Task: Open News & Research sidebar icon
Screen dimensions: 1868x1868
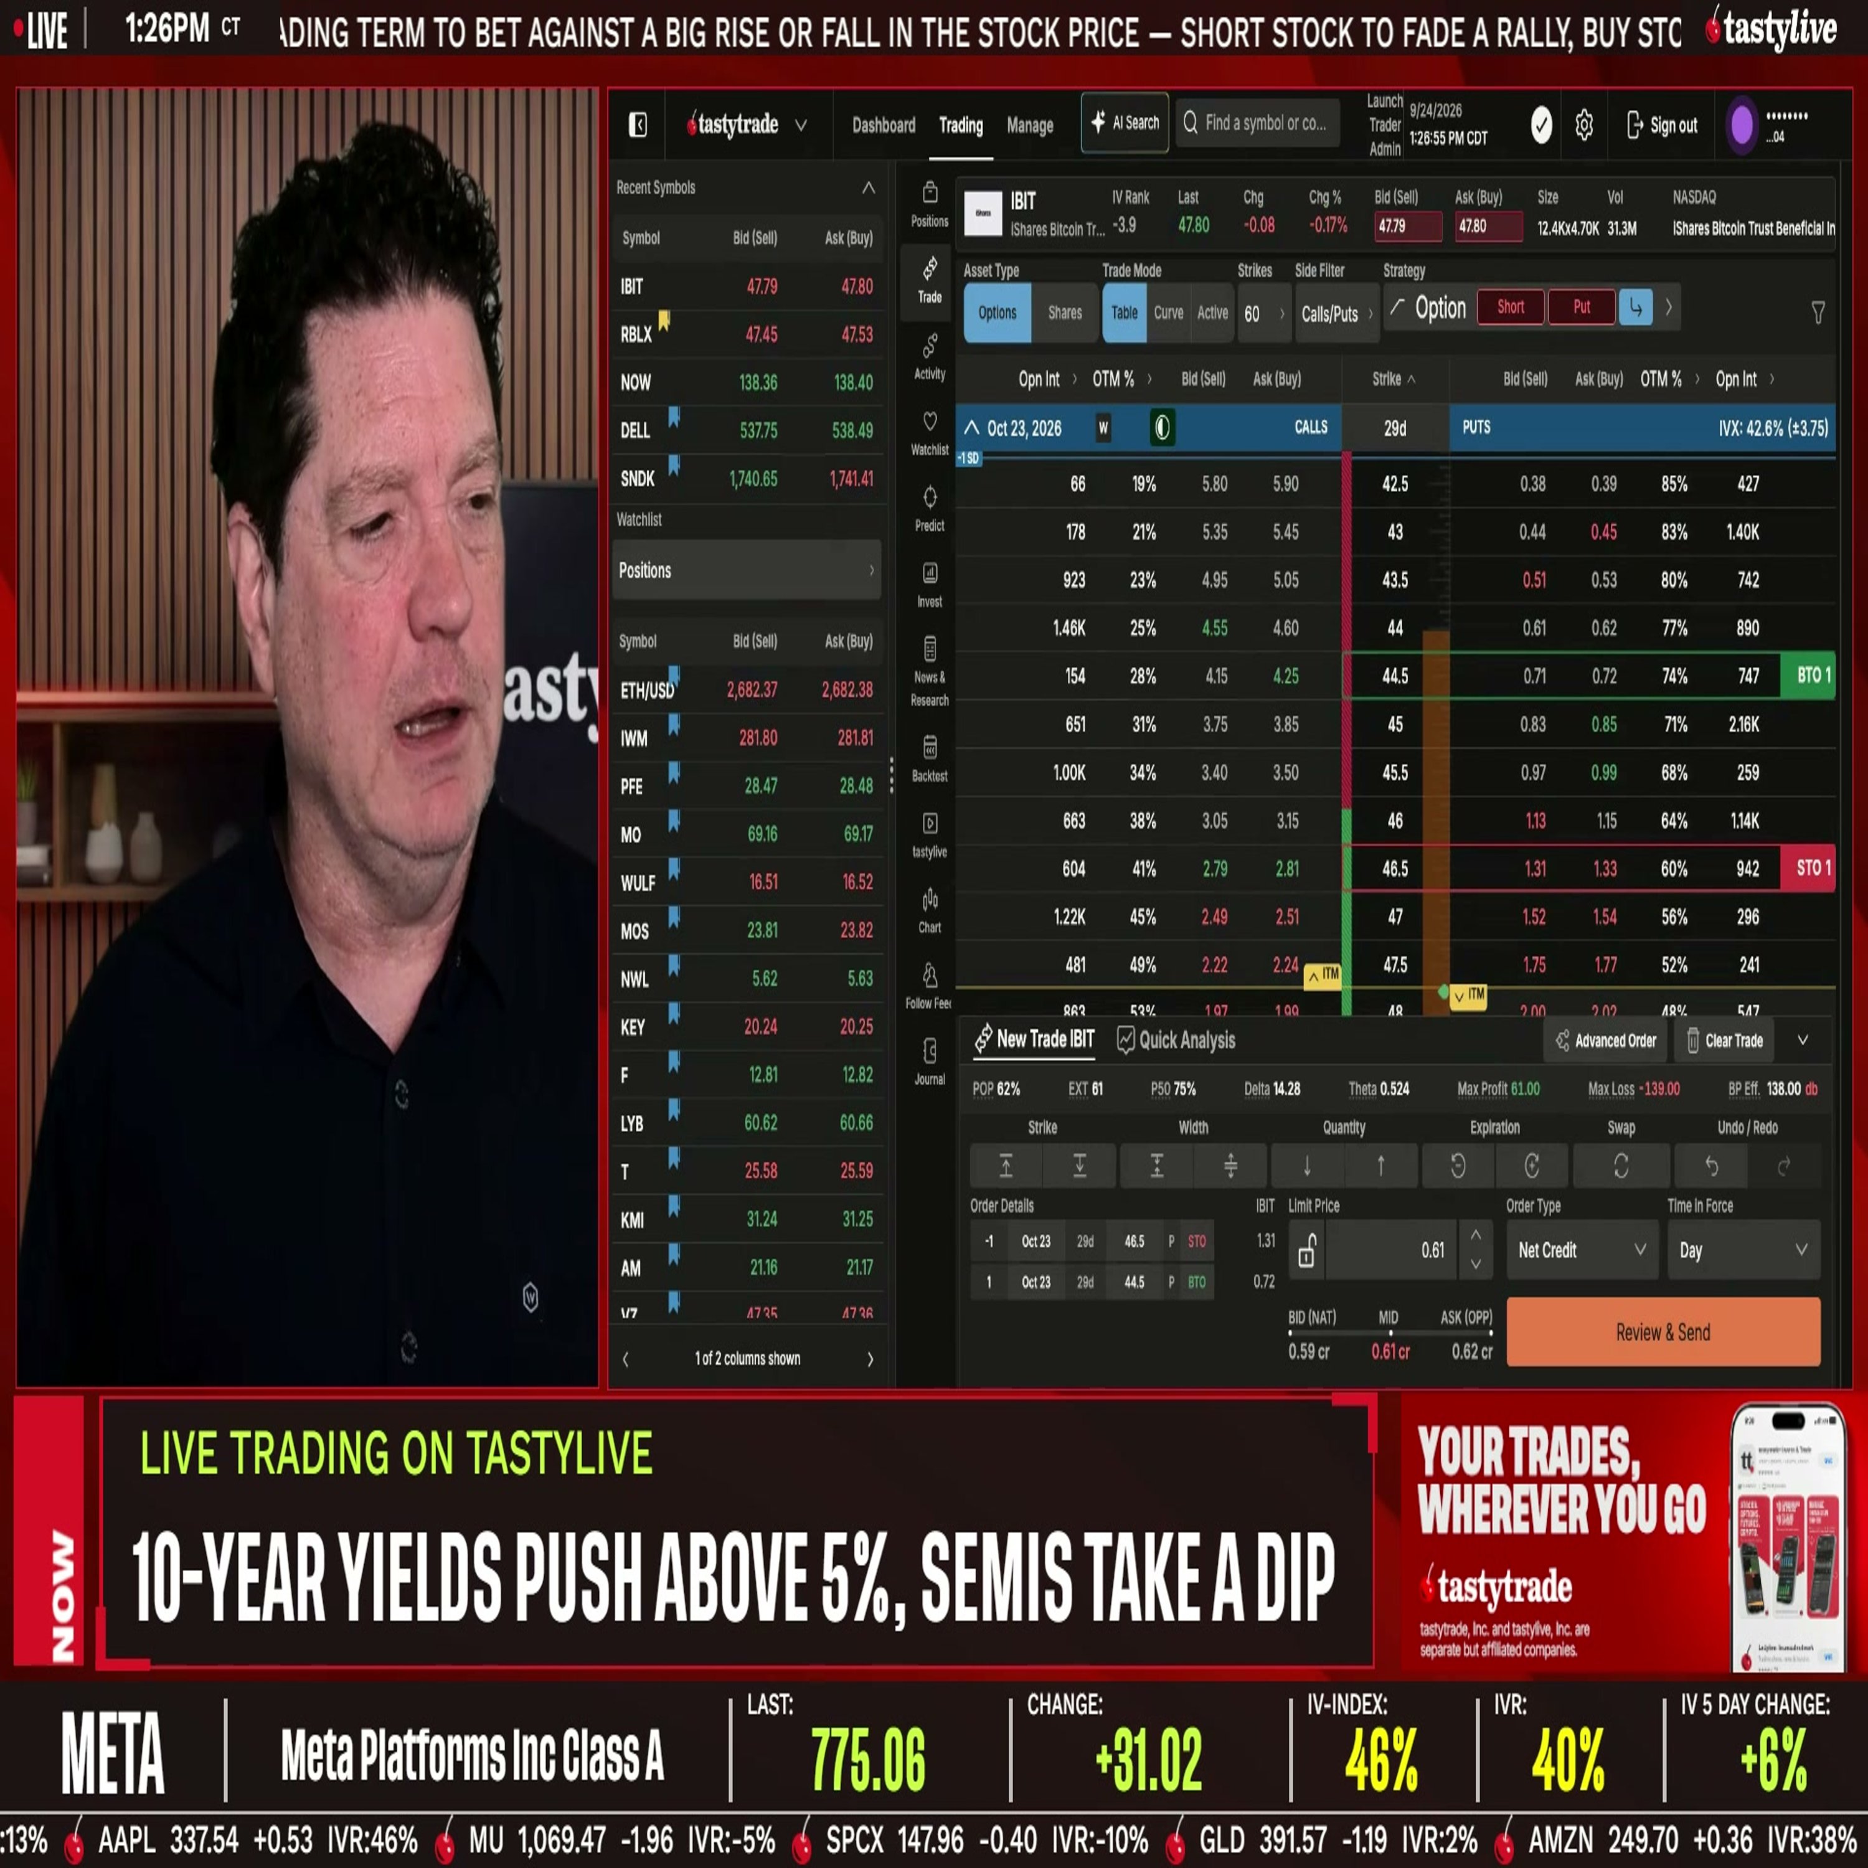Action: coord(929,671)
